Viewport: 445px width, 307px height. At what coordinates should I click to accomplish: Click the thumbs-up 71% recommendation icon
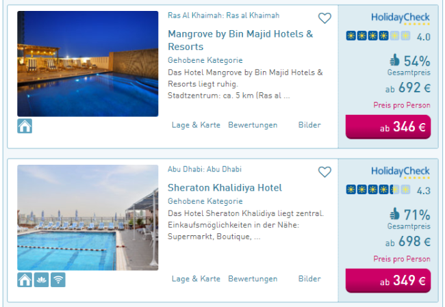[x=394, y=214]
